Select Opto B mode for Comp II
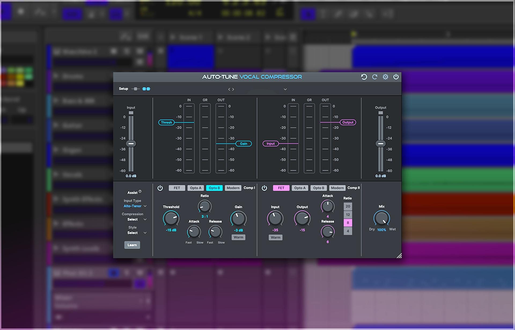The width and height of the screenshot is (515, 330). coord(319,188)
